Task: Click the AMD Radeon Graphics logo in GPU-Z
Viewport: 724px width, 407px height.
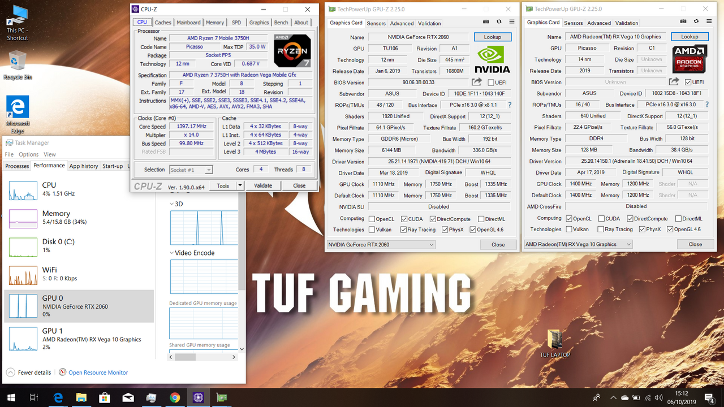Action: [689, 59]
